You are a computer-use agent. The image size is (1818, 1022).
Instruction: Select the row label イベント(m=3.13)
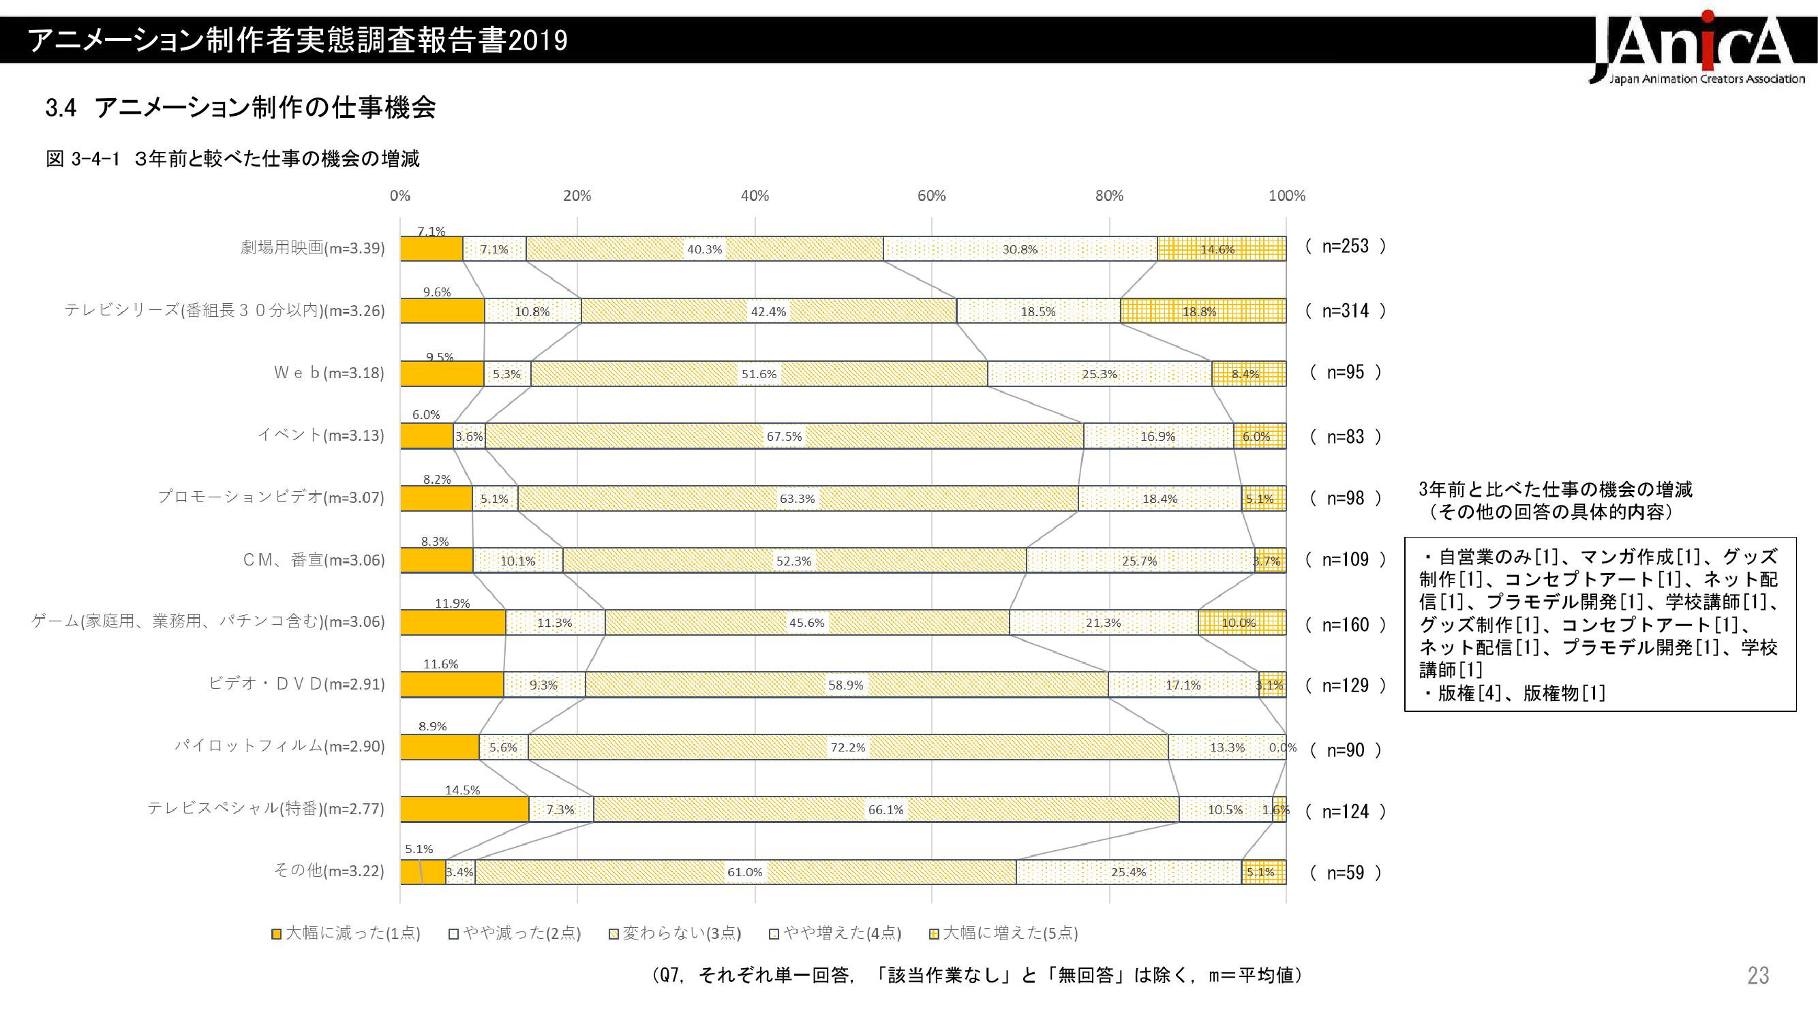point(321,435)
